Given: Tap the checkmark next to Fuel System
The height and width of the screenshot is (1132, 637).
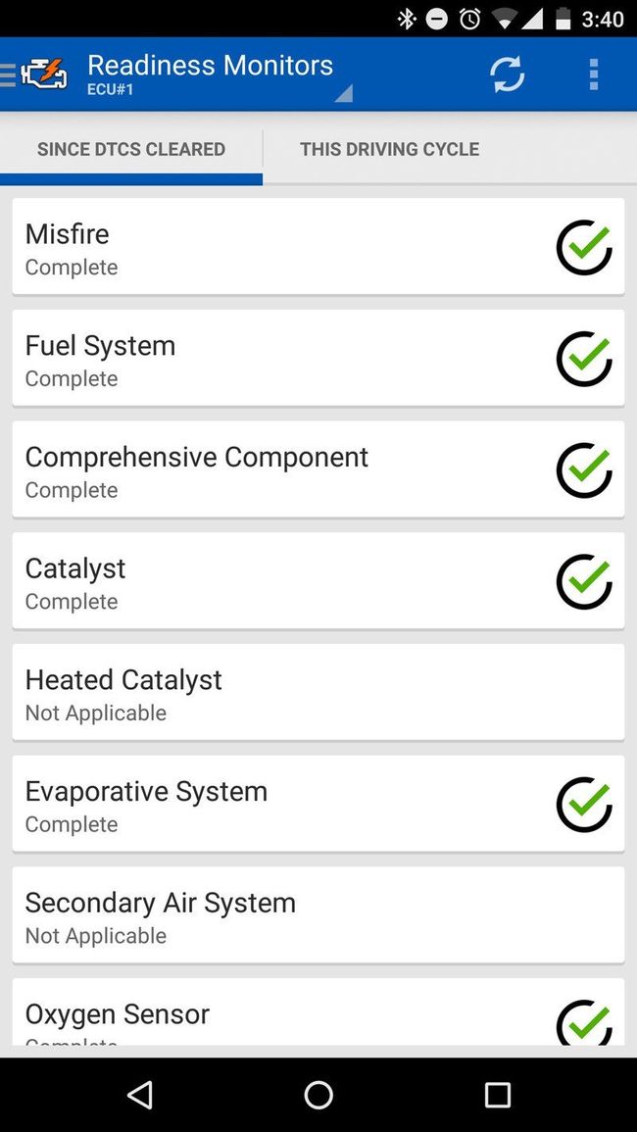Looking at the screenshot, I should tap(584, 359).
